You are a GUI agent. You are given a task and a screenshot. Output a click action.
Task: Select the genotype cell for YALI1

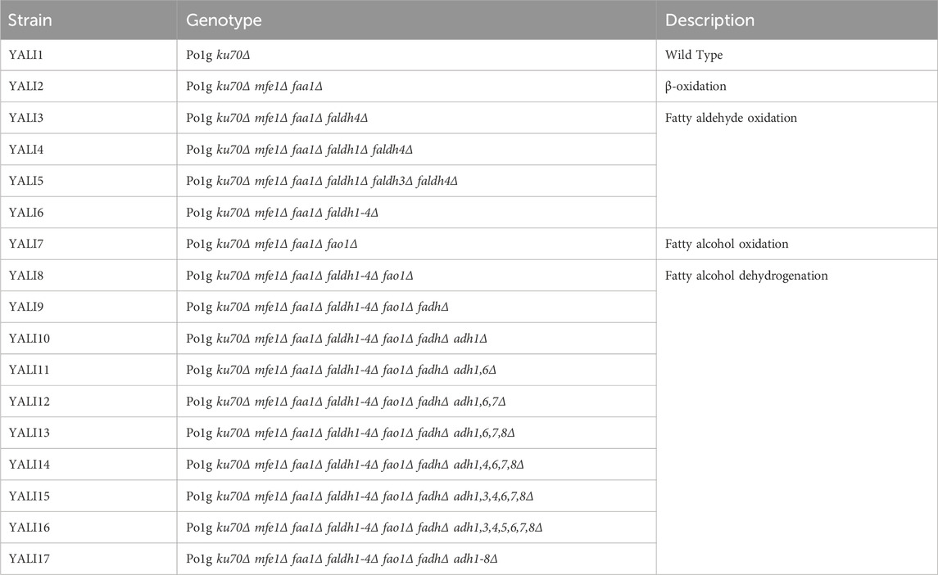click(x=221, y=56)
